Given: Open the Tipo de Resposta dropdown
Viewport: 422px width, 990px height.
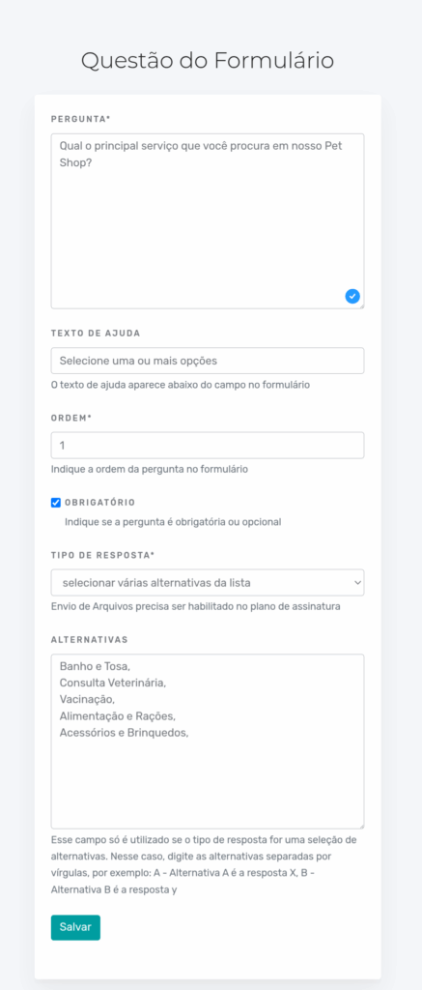Looking at the screenshot, I should (x=208, y=583).
